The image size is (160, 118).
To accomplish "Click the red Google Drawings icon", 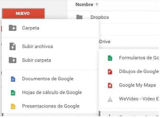I will [110, 71].
